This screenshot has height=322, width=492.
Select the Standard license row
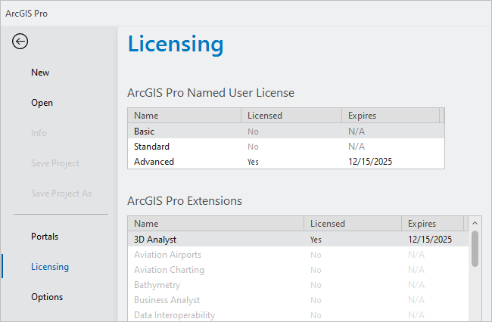click(286, 147)
